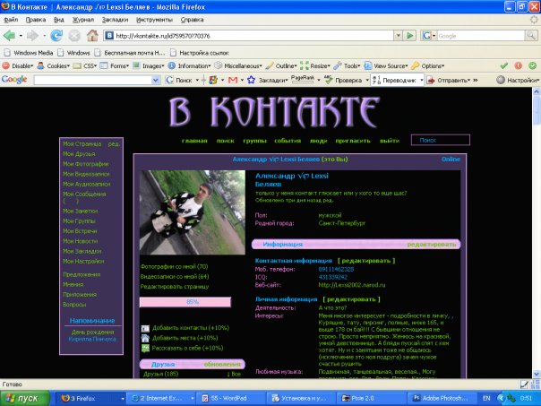
Task: Click the red error indicator icon
Action: tap(519, 65)
